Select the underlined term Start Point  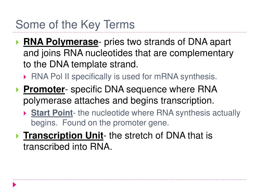click(x=52, y=113)
